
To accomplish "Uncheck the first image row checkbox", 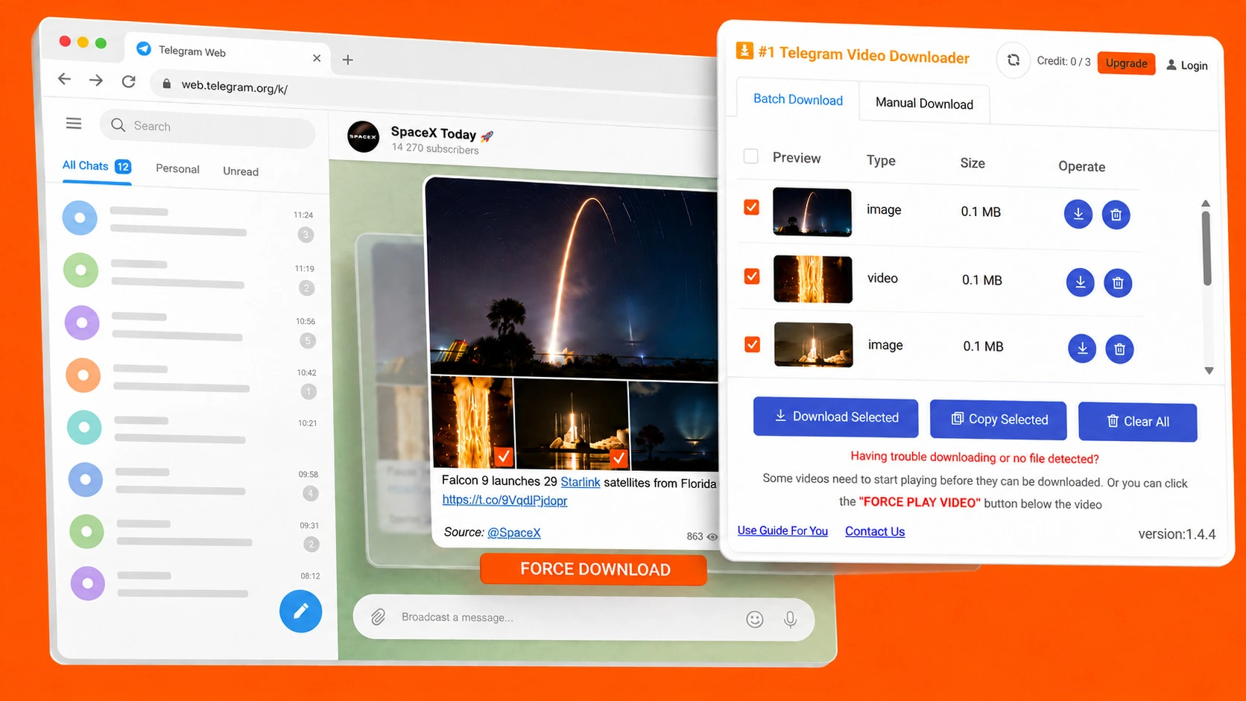I will click(752, 207).
